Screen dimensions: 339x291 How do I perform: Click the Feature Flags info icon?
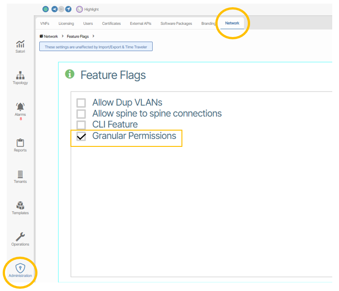[x=70, y=74]
